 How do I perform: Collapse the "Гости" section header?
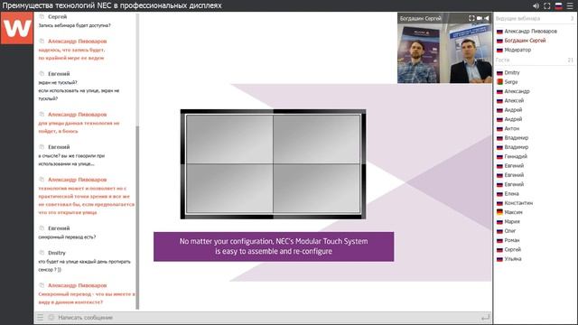(x=535, y=60)
